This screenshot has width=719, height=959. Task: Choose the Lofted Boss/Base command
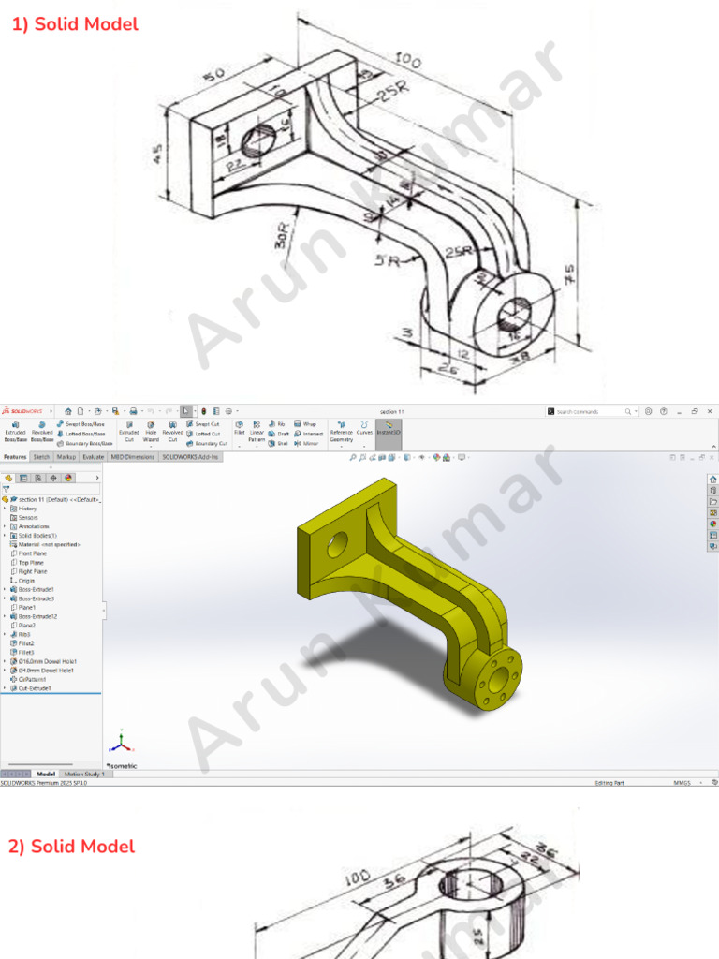pyautogui.click(x=81, y=434)
